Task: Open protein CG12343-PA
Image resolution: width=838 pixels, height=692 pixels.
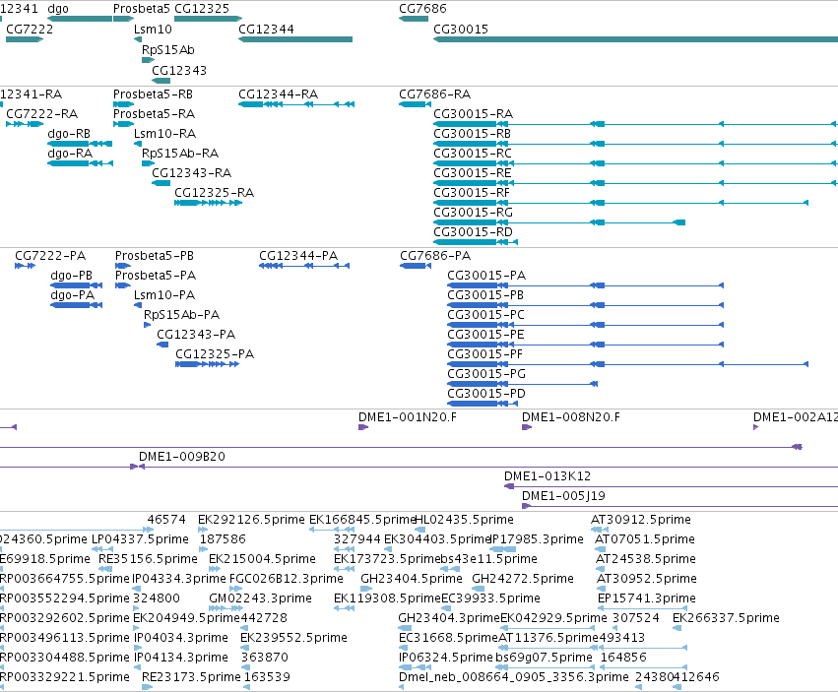Action: (x=196, y=335)
